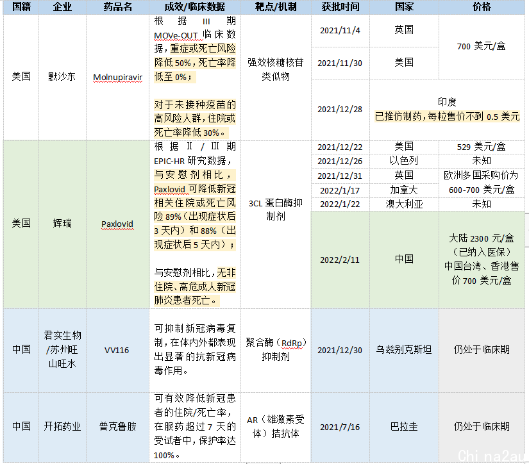This screenshot has height=464, width=529.
Task: Click the 普克鲁胺 drug name cell
Action: [x=118, y=427]
